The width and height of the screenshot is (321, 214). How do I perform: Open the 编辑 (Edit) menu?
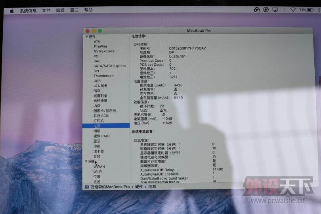(60, 11)
